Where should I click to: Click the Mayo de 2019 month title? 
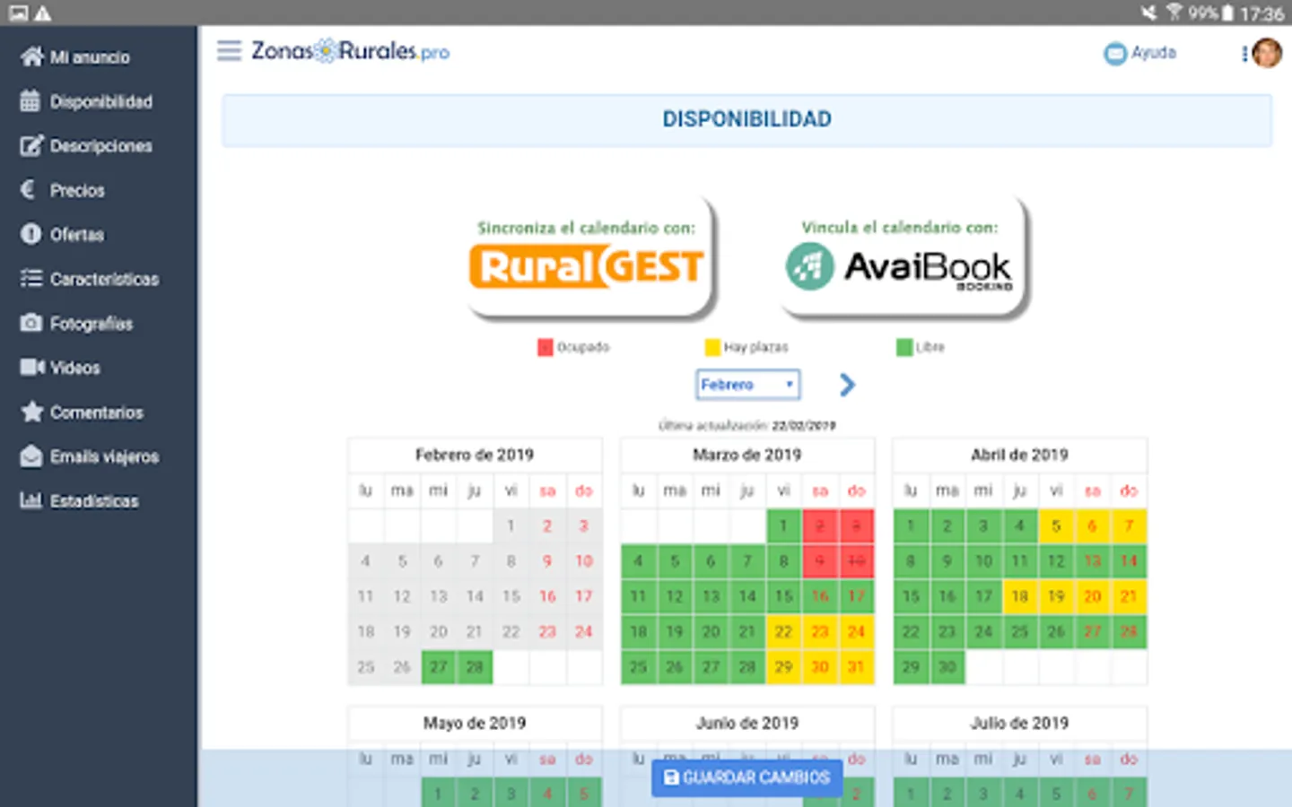[x=475, y=723]
